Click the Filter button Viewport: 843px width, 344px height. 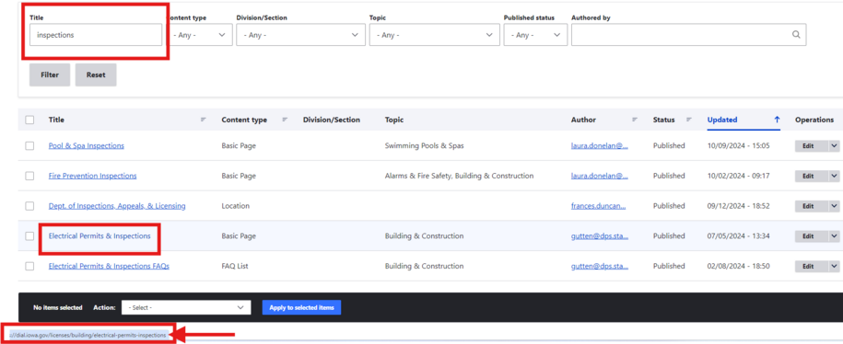[50, 75]
